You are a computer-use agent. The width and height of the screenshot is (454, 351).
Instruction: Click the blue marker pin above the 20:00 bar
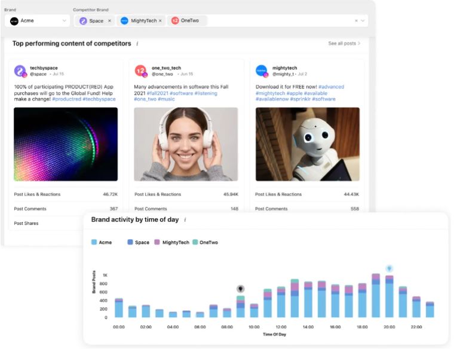click(x=389, y=268)
